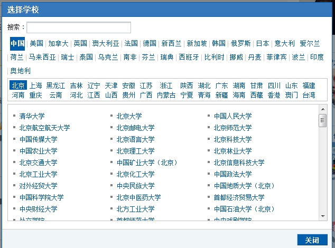Viewport: 335px width, 248px height.
Task: Click the school list scroll up arrow
Action: pyautogui.click(x=323, y=109)
